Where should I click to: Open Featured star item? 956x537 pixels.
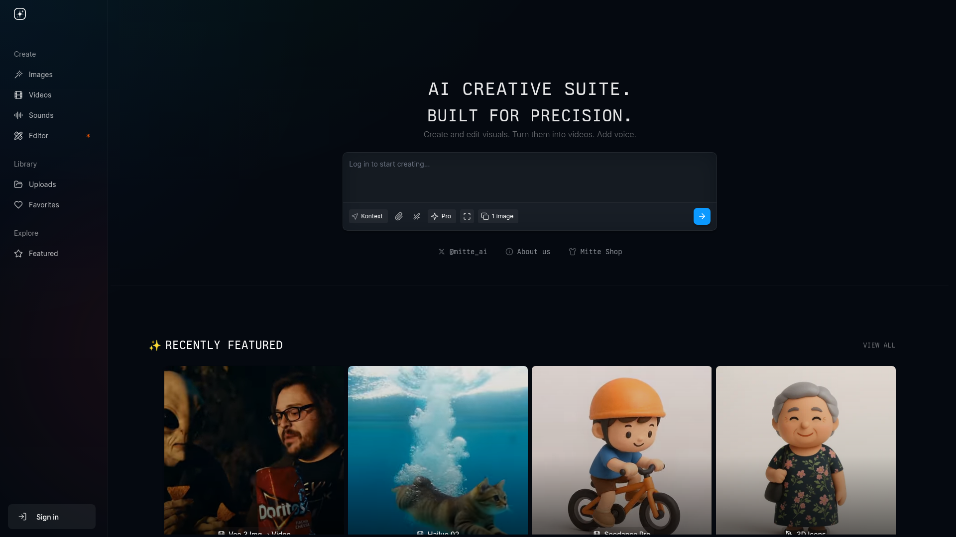pyautogui.click(x=43, y=254)
